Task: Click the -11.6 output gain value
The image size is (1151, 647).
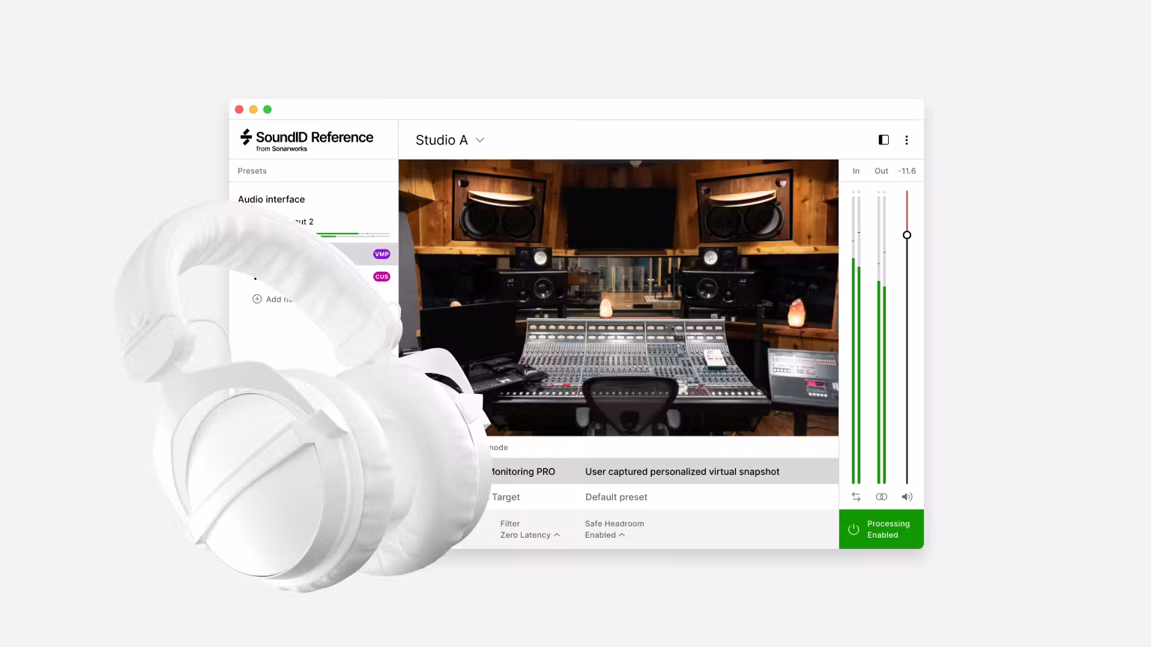Action: pyautogui.click(x=907, y=171)
